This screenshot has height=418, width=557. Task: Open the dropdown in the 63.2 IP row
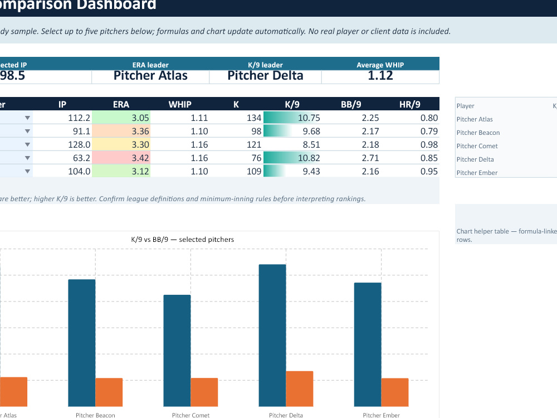27,158
